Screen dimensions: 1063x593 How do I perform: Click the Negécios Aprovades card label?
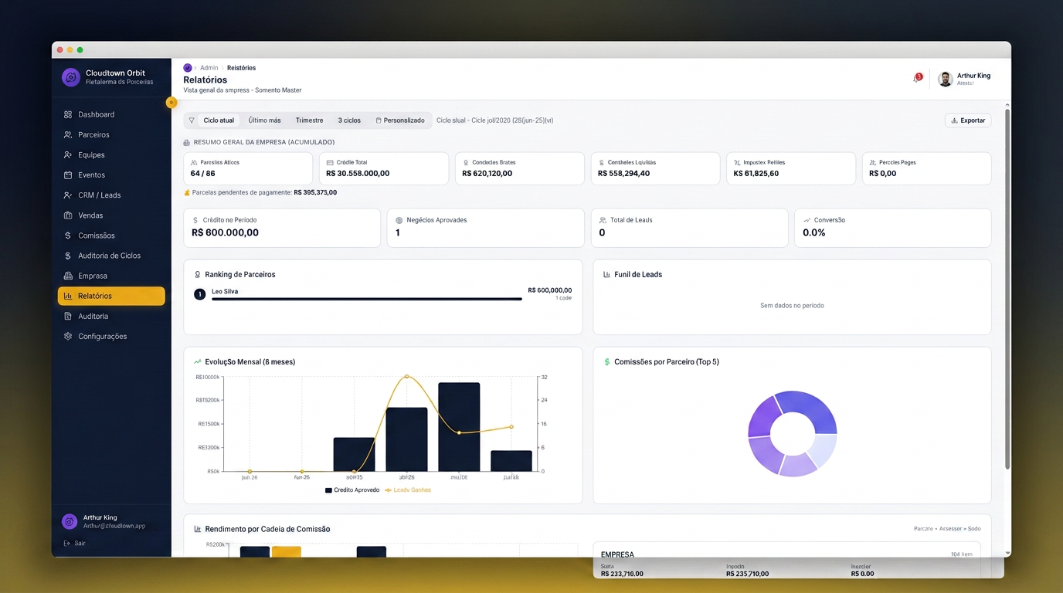(x=436, y=220)
